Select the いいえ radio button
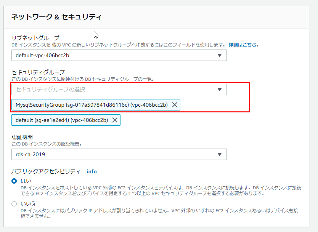The height and width of the screenshot is (232, 318). pos(14,204)
